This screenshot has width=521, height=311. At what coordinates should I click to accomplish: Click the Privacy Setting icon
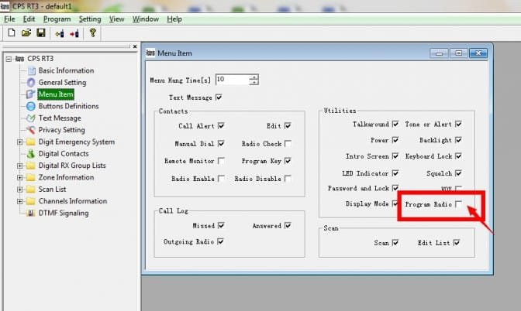pos(31,130)
